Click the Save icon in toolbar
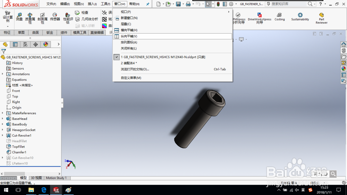Viewport: 347px width, 195px height. pos(178,4)
